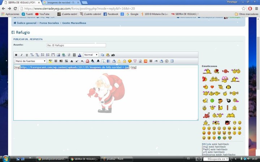Click the Penelope profile button in title bar
260x162 pixels.
[x=232, y=2]
